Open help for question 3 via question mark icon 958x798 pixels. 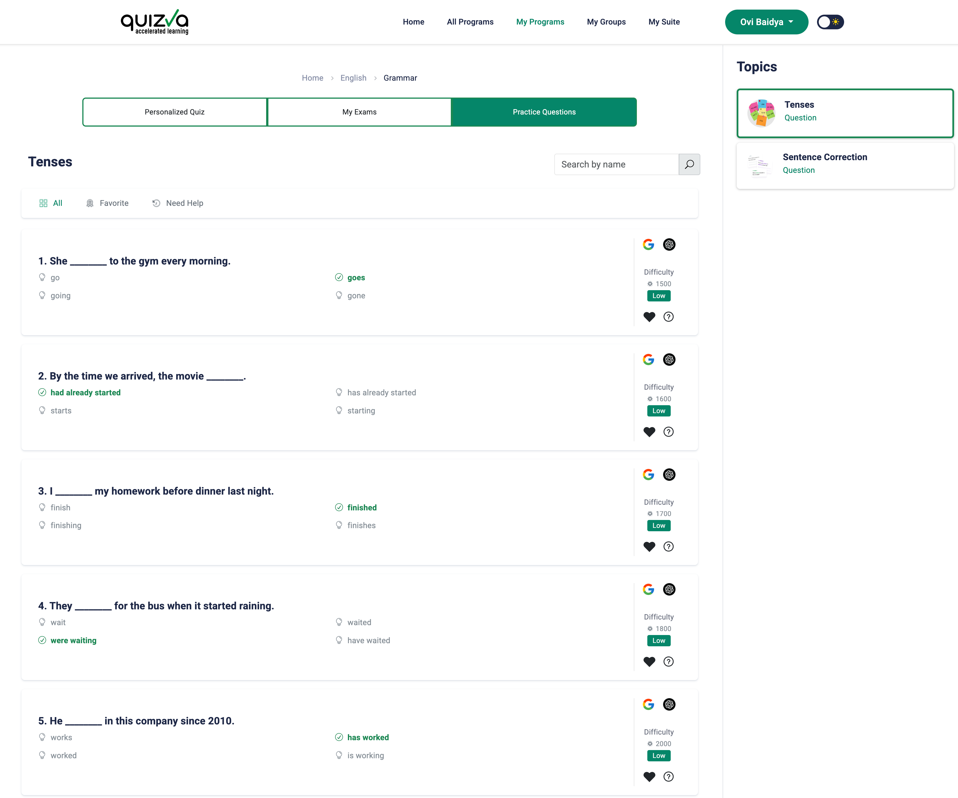click(668, 546)
